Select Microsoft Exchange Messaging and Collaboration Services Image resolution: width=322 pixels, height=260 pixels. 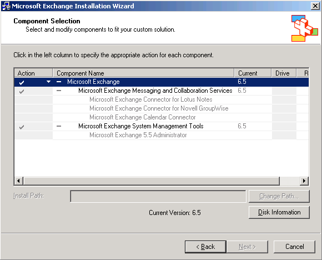click(x=155, y=91)
